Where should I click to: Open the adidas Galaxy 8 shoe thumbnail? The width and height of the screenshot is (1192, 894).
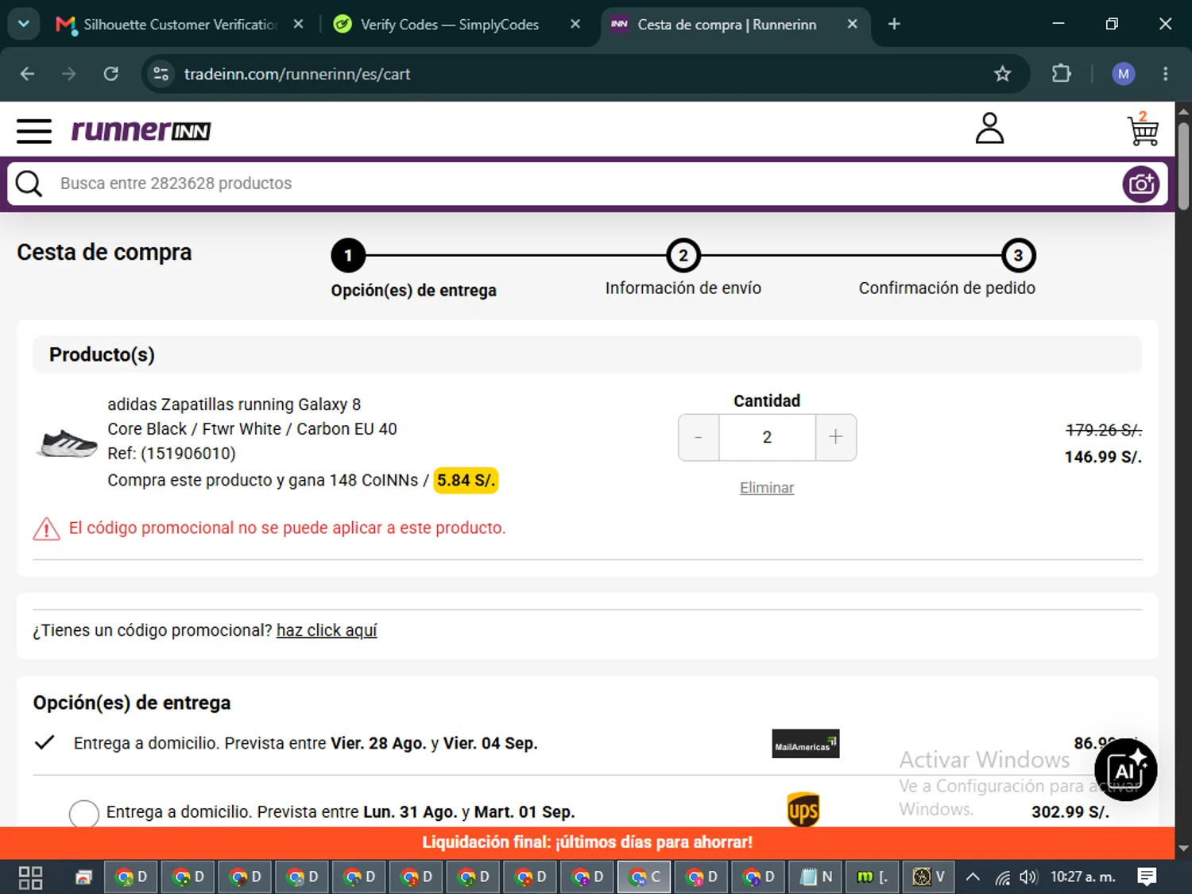coord(68,443)
